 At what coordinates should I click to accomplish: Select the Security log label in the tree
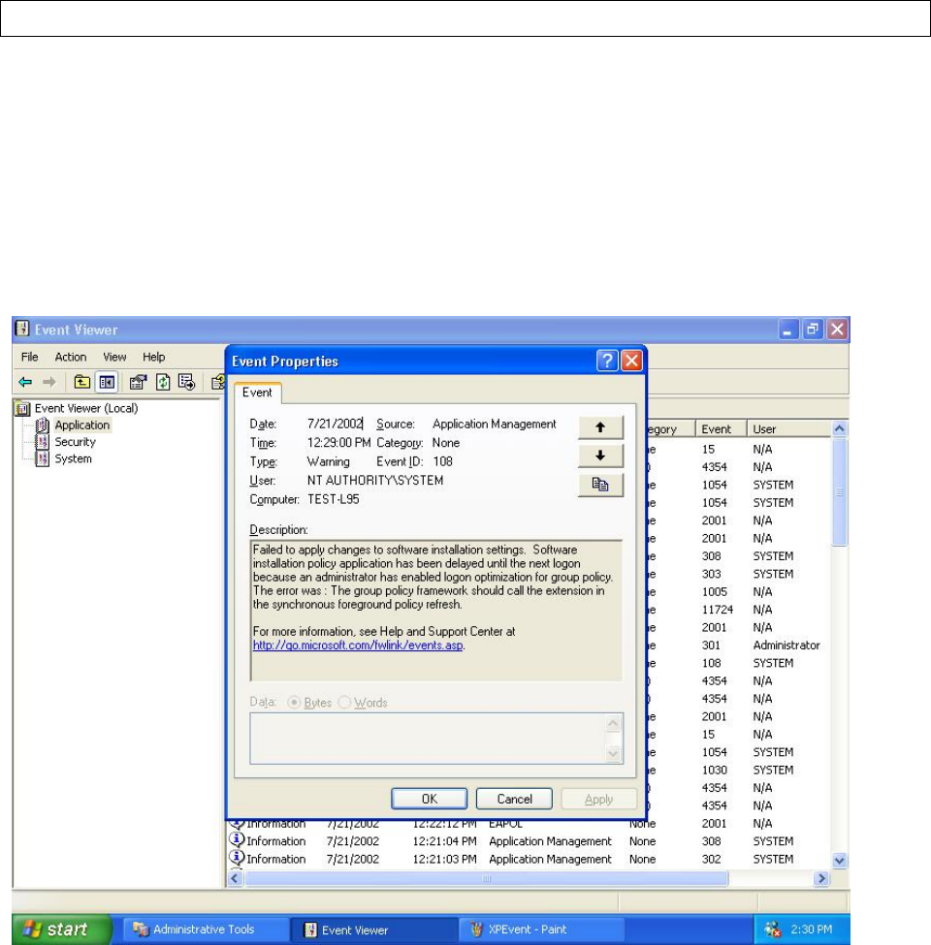[76, 442]
